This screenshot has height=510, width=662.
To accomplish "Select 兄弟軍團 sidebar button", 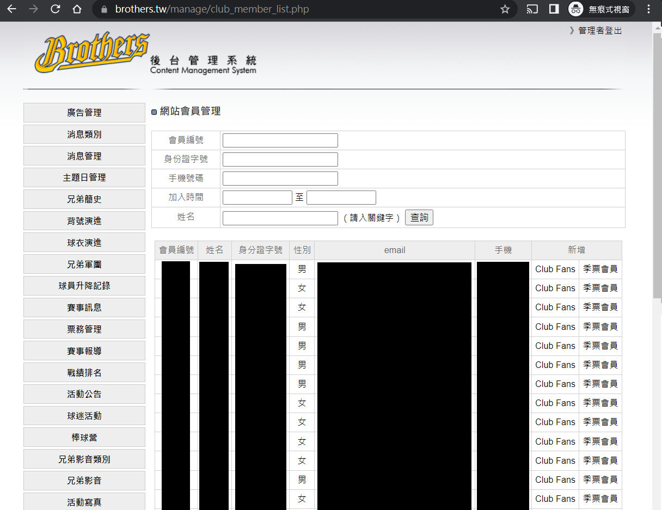I will click(x=84, y=265).
